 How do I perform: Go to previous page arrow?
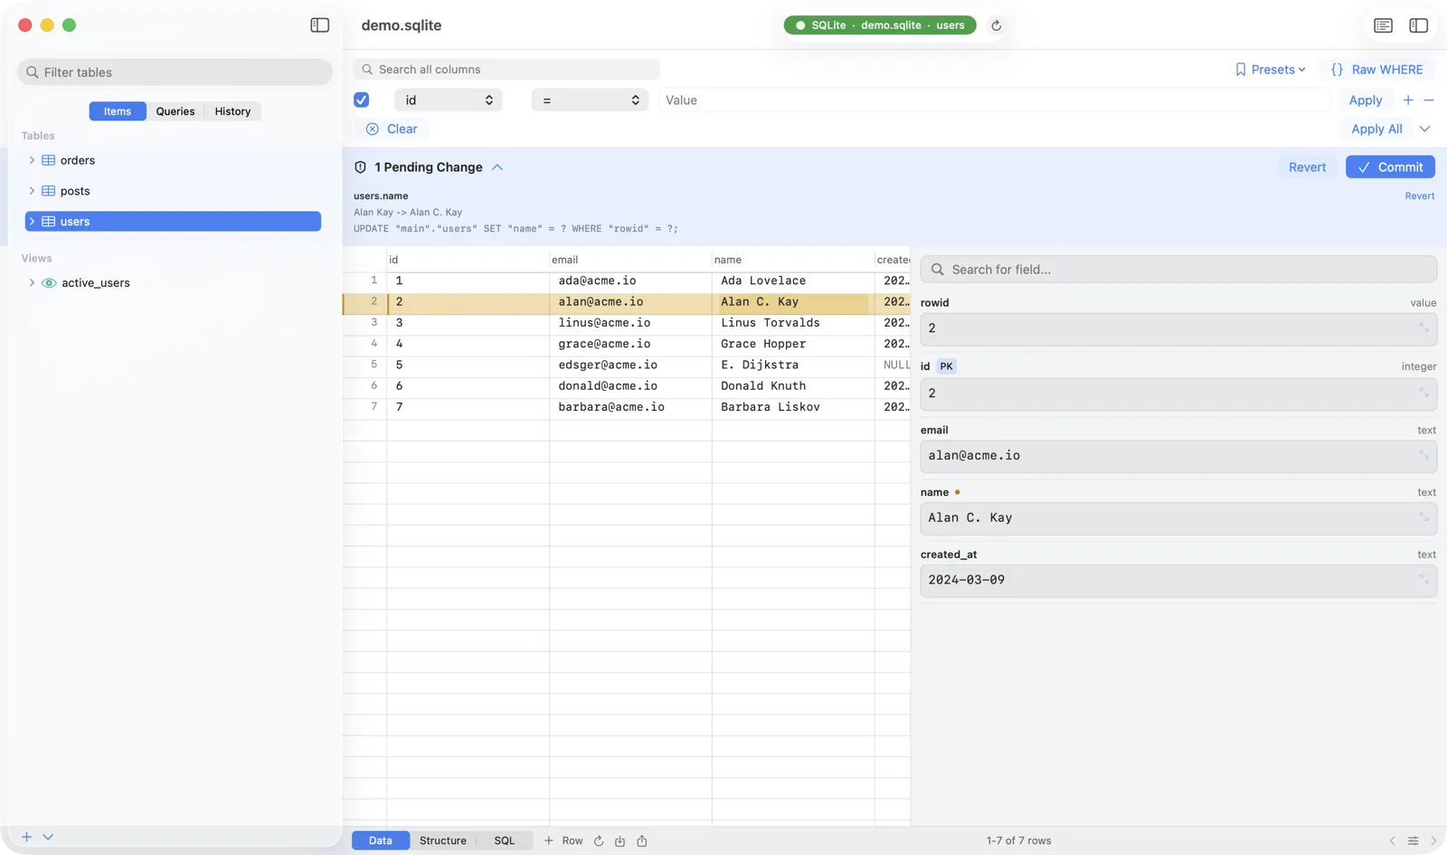tap(1393, 841)
